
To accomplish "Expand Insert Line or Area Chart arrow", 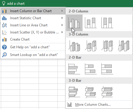I will 62,25.
